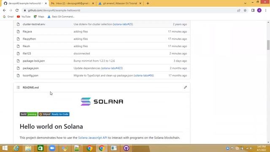Viewport: 270px width, 152px height.
Task: Click file icon beside tsconfig.json
Action: [18, 76]
